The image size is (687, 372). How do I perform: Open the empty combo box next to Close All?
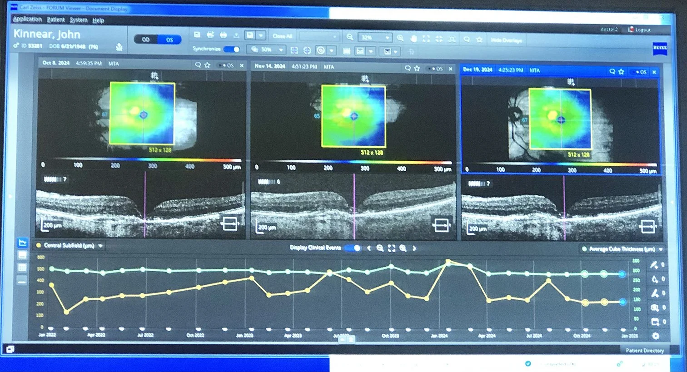pyautogui.click(x=319, y=36)
